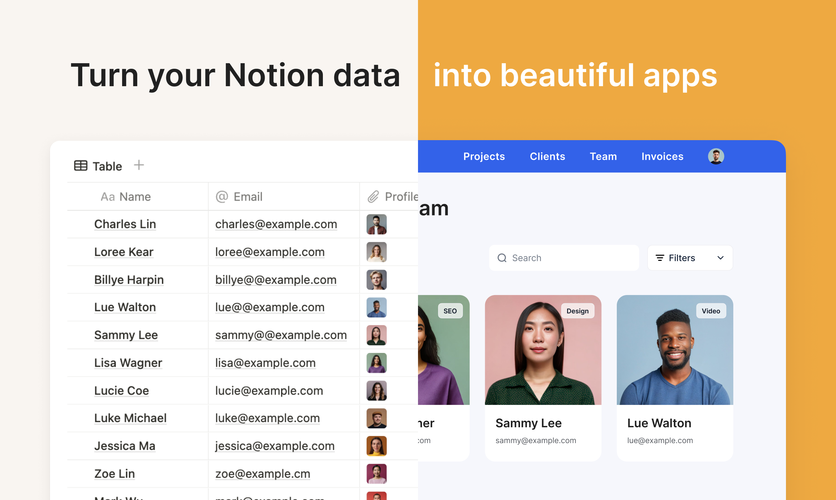Expand the Filters dropdown chevron
The height and width of the screenshot is (500, 836).
(721, 258)
